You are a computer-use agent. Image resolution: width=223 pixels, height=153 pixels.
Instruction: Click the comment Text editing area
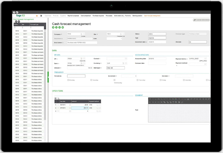(x=180, y=113)
